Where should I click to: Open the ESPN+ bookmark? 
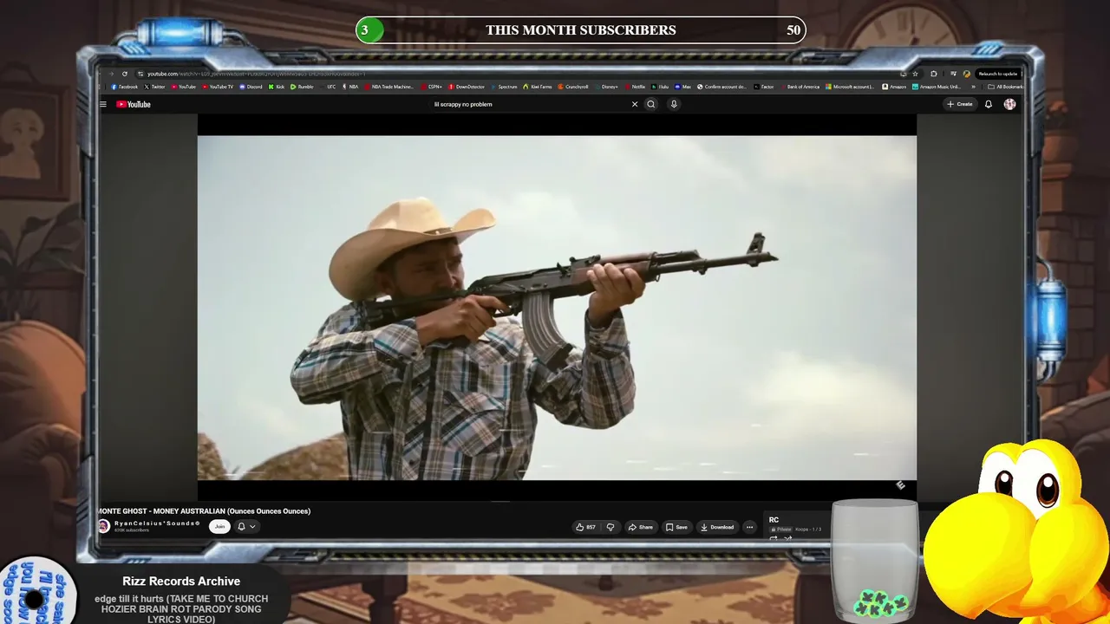[x=432, y=87]
